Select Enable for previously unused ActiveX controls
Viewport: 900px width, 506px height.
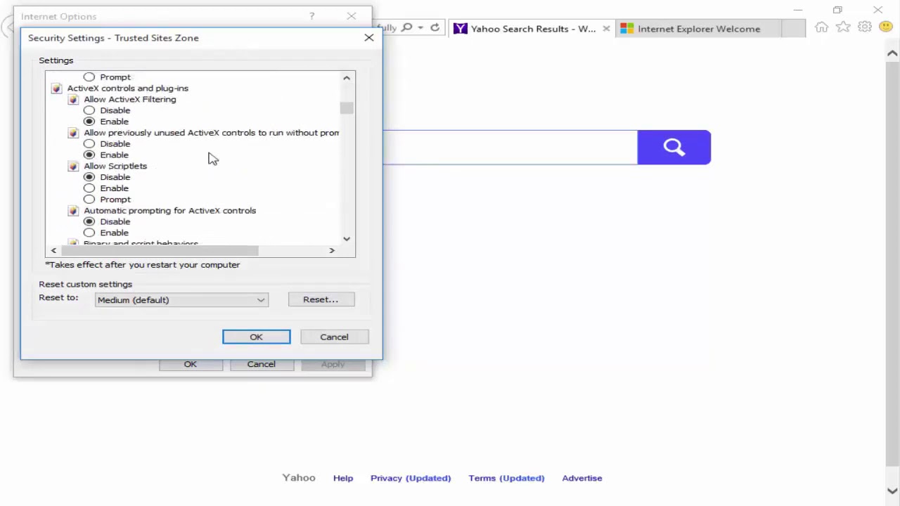pyautogui.click(x=89, y=155)
